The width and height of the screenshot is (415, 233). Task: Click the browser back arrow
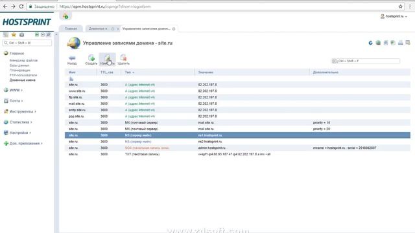pos(5,6)
